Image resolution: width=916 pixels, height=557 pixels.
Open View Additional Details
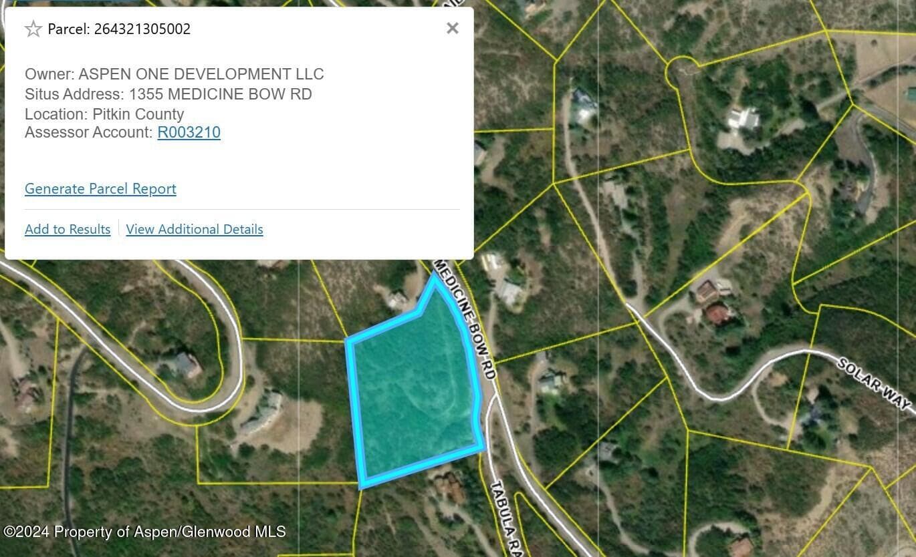click(195, 229)
